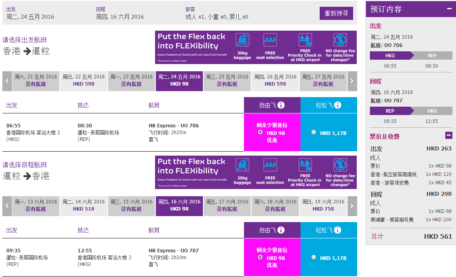Screen dimensions: 456x277
Task: Select HKD 1,178 fare for flight UO 707
Action: click(x=313, y=257)
